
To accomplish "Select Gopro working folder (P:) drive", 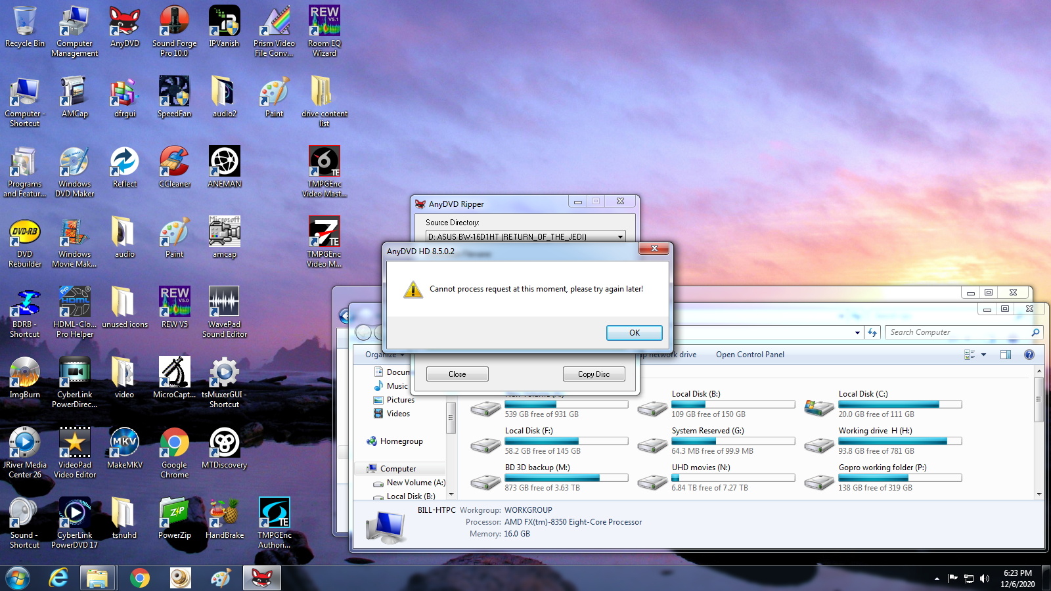I will click(883, 477).
